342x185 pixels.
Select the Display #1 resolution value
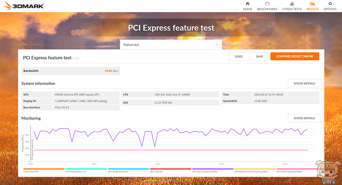pos(81,101)
